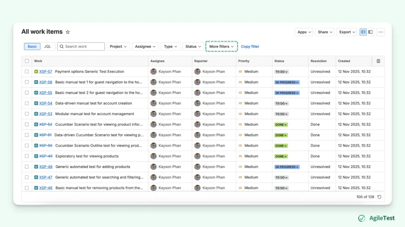
Task: Switch to list view icon
Action: 363,32
